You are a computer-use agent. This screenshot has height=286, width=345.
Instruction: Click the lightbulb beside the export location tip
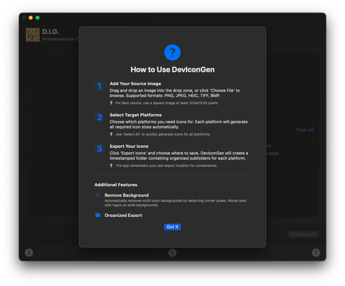point(111,165)
